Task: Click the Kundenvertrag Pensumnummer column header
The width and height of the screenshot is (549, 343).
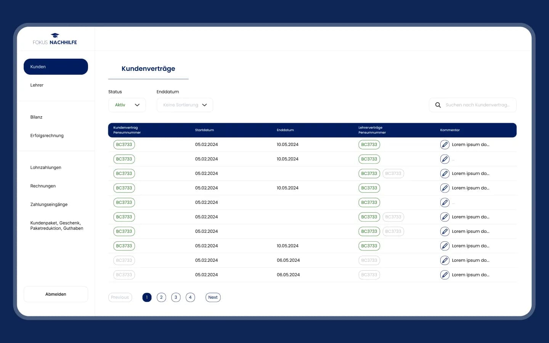Action: pos(127,130)
